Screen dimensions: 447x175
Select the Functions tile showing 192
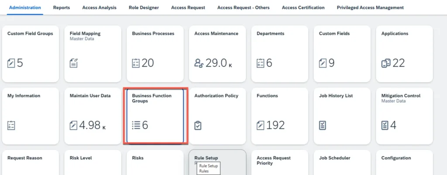(x=279, y=116)
